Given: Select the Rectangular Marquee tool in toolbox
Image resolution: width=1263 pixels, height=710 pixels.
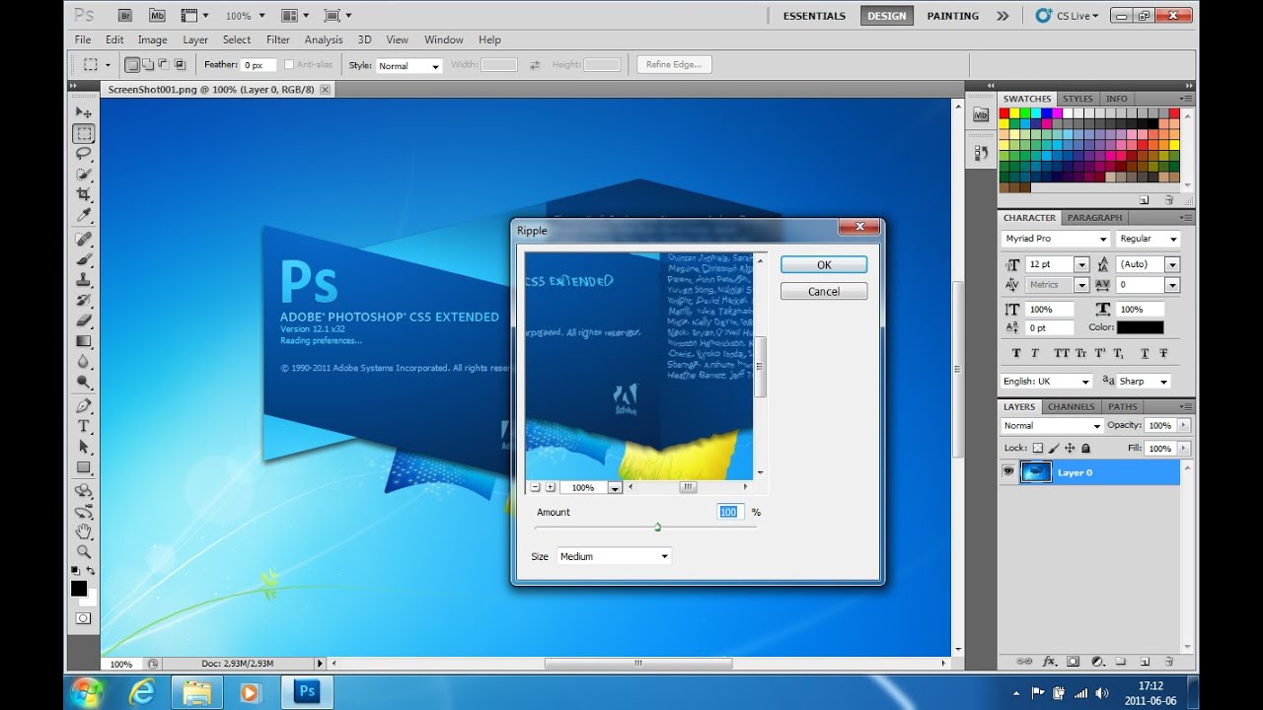Looking at the screenshot, I should [84, 133].
